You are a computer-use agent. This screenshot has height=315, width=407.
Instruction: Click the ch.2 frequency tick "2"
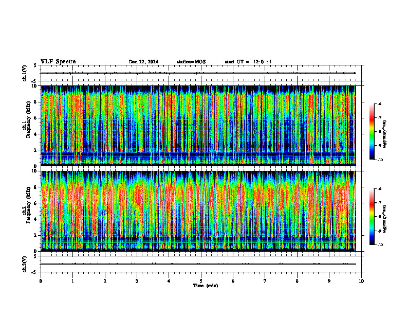[x=35, y=235]
